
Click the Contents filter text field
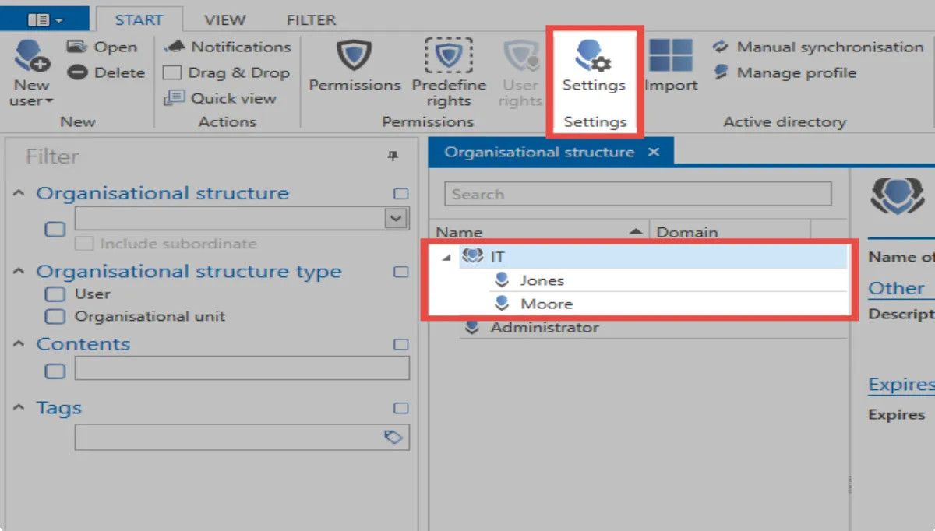click(x=242, y=368)
